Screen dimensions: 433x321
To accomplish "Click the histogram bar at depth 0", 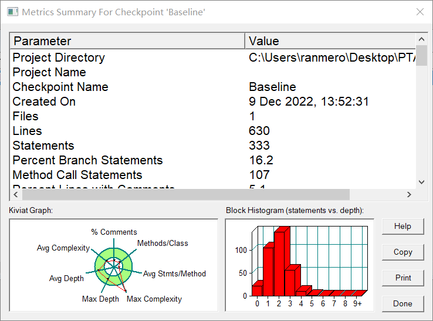I will pos(257,290).
